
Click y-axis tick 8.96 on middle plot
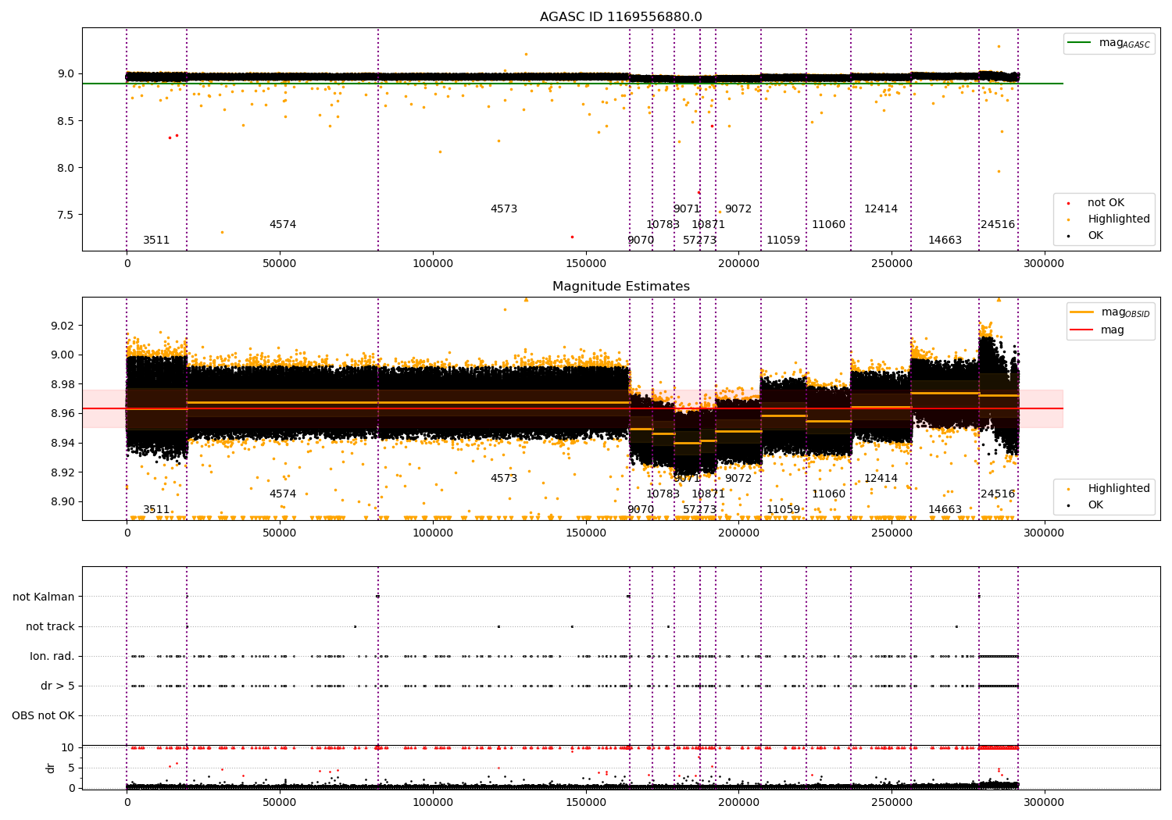click(x=63, y=413)
